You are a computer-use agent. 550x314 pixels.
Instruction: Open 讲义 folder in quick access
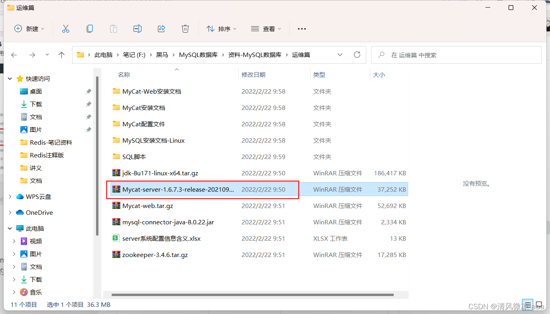36,168
